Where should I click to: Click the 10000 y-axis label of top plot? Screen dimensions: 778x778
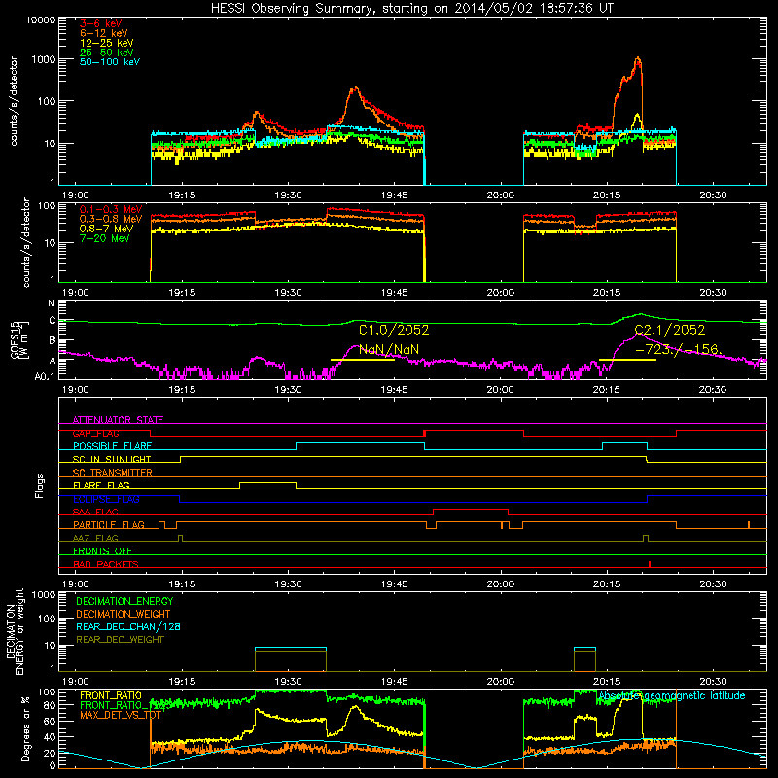pyautogui.click(x=40, y=20)
